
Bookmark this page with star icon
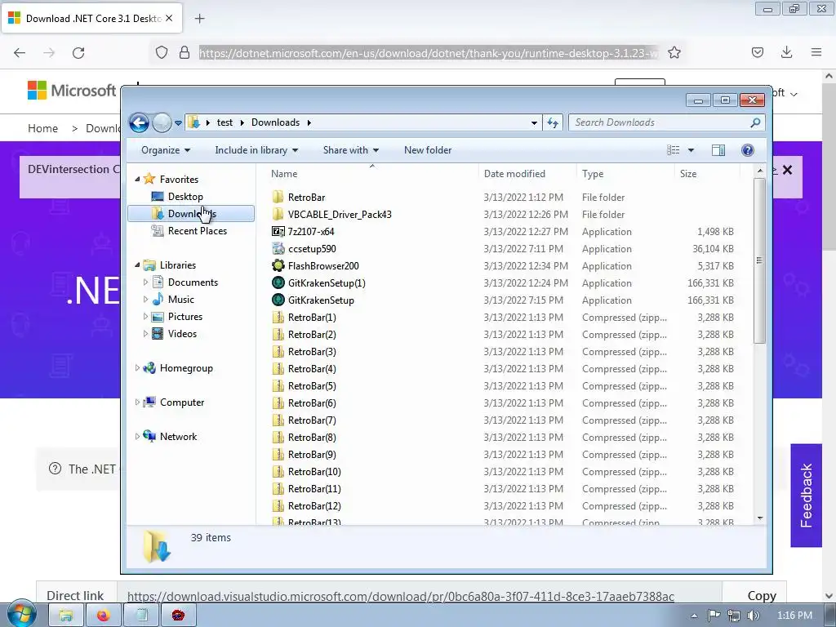pyautogui.click(x=674, y=53)
